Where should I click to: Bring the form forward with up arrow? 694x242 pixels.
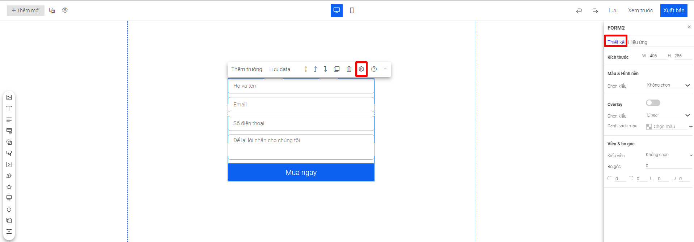click(x=316, y=69)
